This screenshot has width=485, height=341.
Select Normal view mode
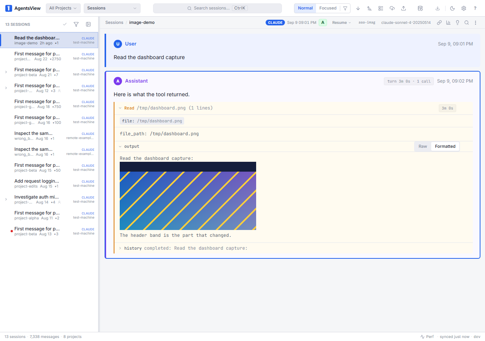(x=305, y=8)
